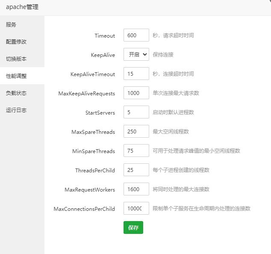Click the KeepAliveTimeout label

pyautogui.click(x=93, y=74)
